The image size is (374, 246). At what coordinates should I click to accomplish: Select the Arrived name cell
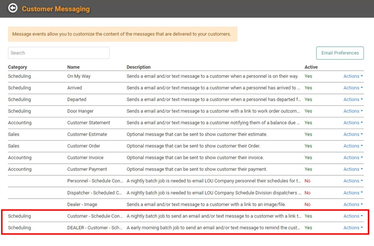(x=75, y=88)
